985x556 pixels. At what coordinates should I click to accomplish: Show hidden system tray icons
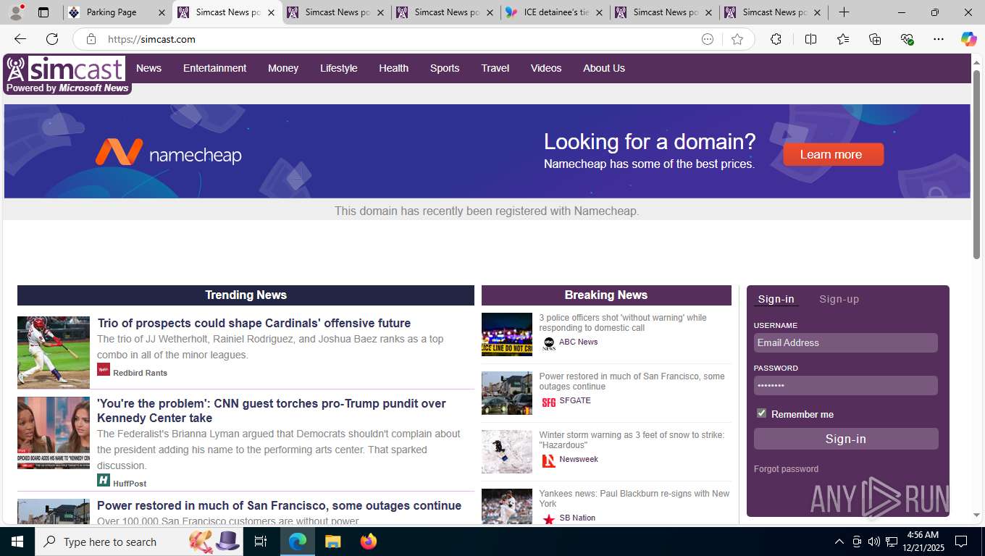coord(839,542)
